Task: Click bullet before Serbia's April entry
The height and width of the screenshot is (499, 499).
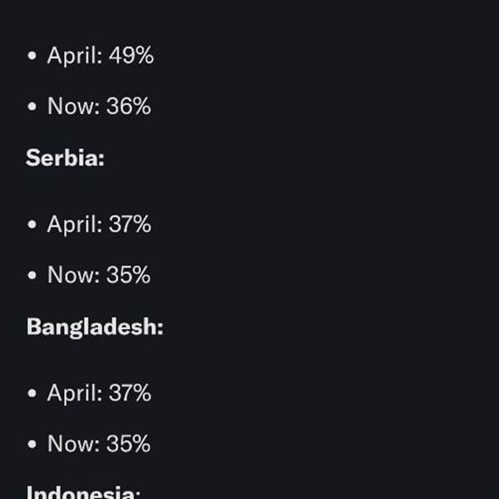Action: point(32,225)
